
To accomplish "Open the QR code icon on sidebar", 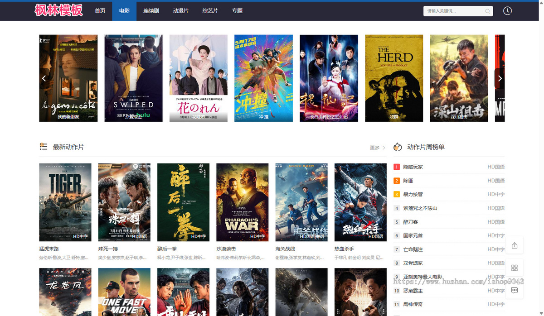I will pyautogui.click(x=515, y=268).
